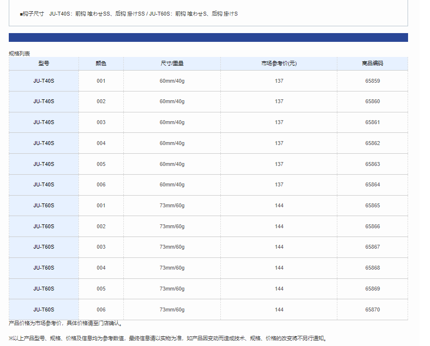Click color 002 in the 65866 row

tap(101, 227)
